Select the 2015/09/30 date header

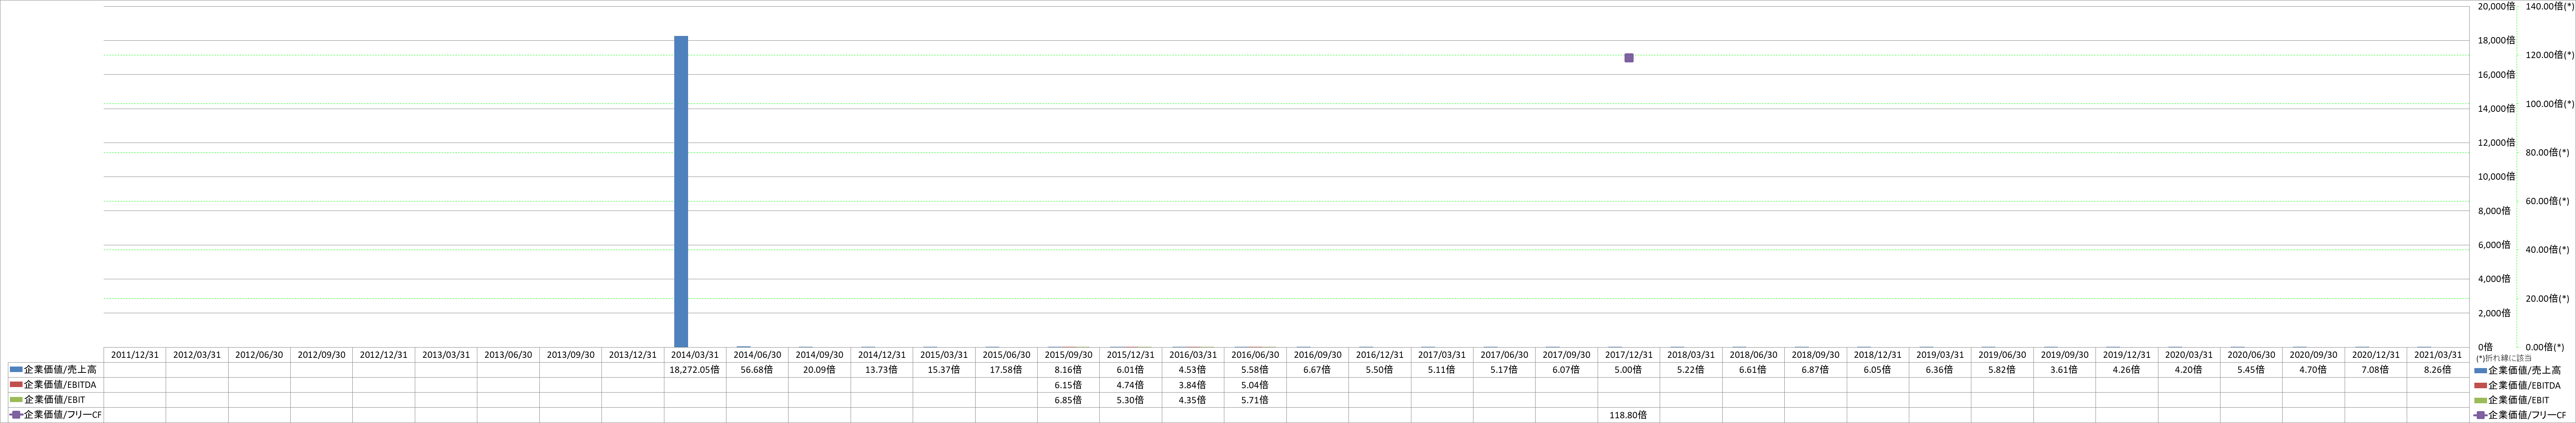tap(1068, 355)
